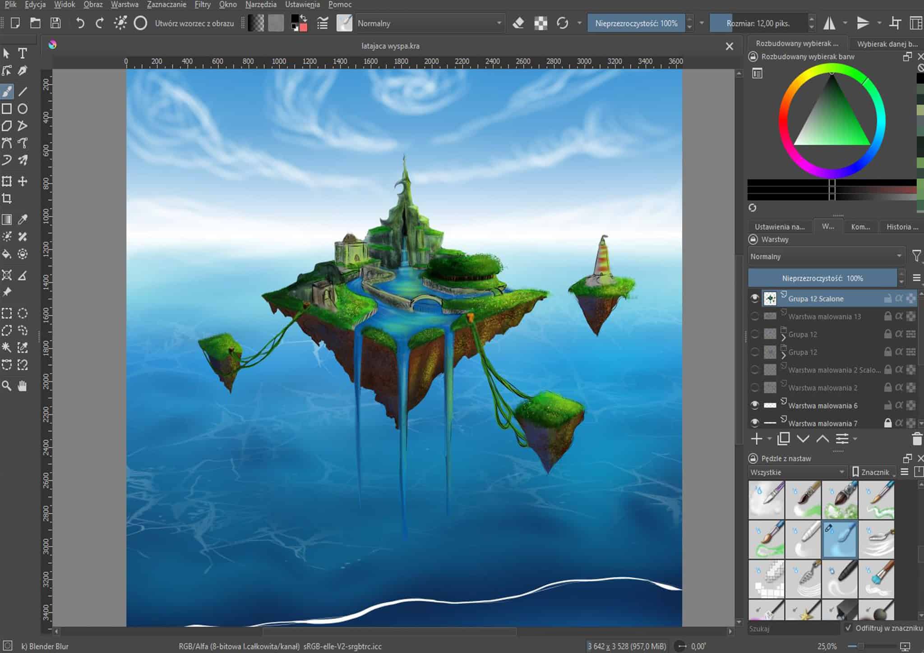The height and width of the screenshot is (653, 924).
Task: Switch to the Historia tab
Action: [902, 227]
